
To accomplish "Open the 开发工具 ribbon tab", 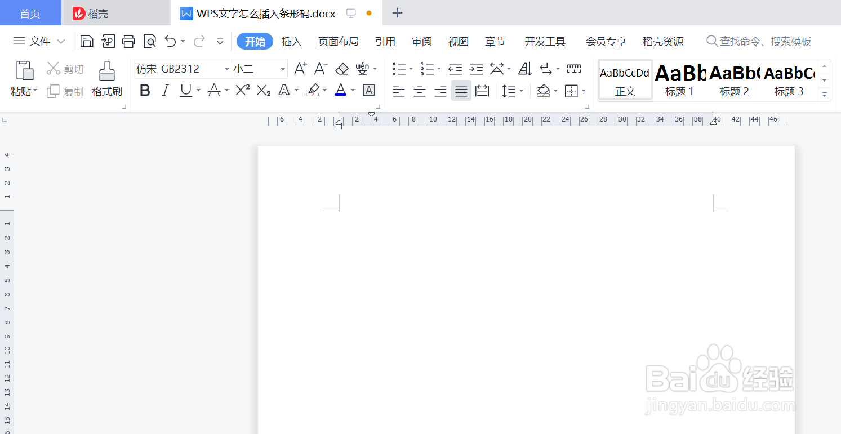I will coord(545,42).
